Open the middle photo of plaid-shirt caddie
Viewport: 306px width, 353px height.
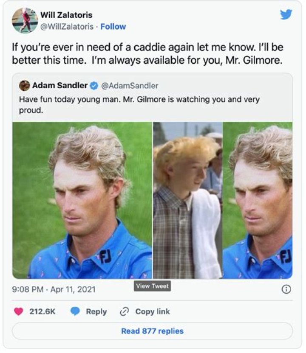tap(187, 200)
